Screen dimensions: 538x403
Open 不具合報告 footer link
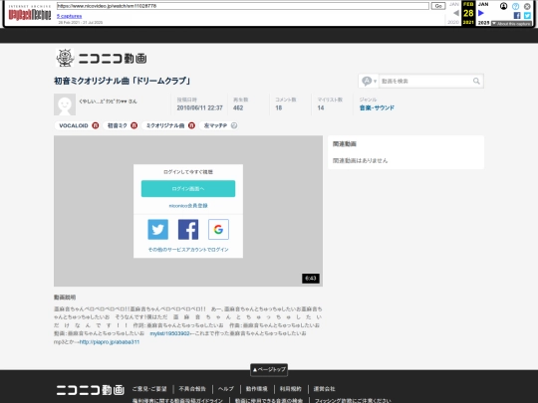click(x=192, y=389)
